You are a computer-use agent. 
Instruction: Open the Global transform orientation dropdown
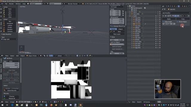click(61, 56)
